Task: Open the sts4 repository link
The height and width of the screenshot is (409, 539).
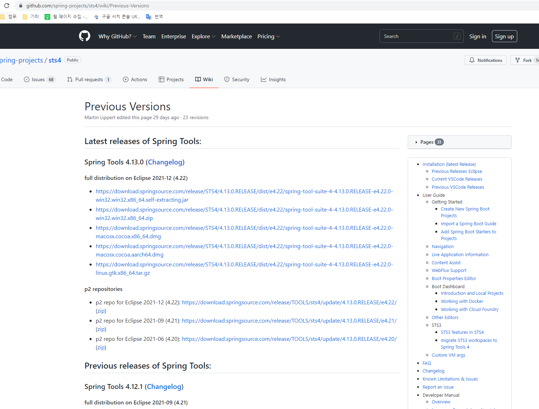Action: 55,60
